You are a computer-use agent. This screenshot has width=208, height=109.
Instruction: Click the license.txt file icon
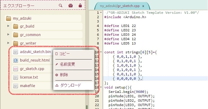click(x=16, y=77)
